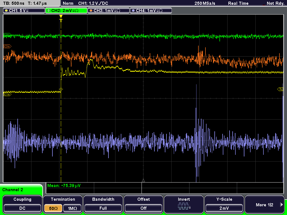Toggle the Invert waveform button
The height and width of the screenshot is (215, 287).
pos(184,204)
